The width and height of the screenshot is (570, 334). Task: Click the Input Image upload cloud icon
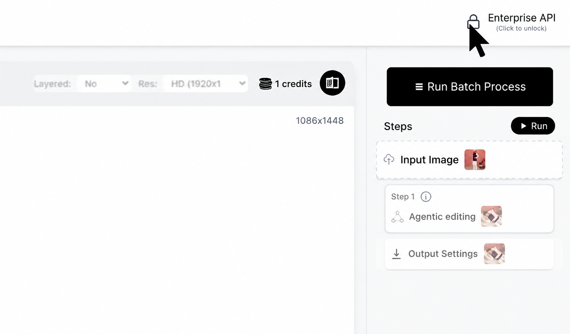pos(389,160)
